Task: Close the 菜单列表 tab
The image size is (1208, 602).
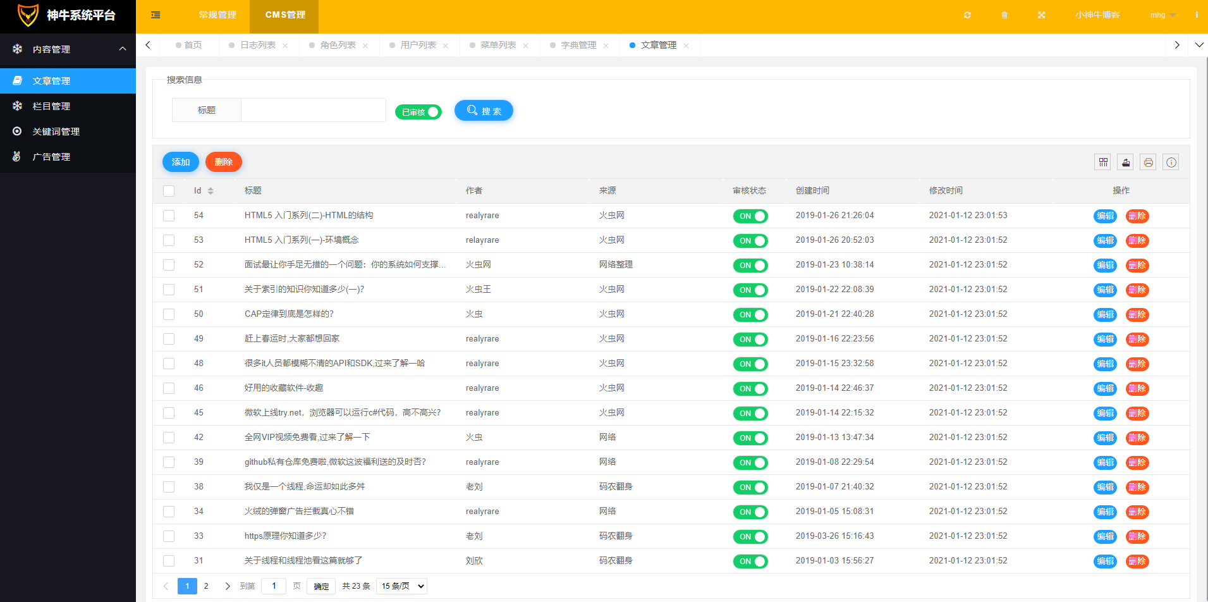Action: 526,46
